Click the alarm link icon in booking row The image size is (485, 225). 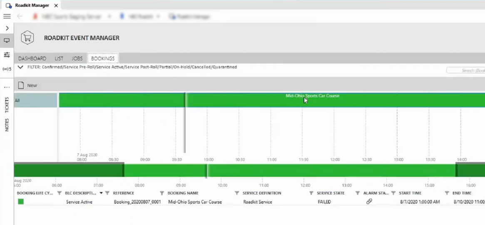(369, 202)
